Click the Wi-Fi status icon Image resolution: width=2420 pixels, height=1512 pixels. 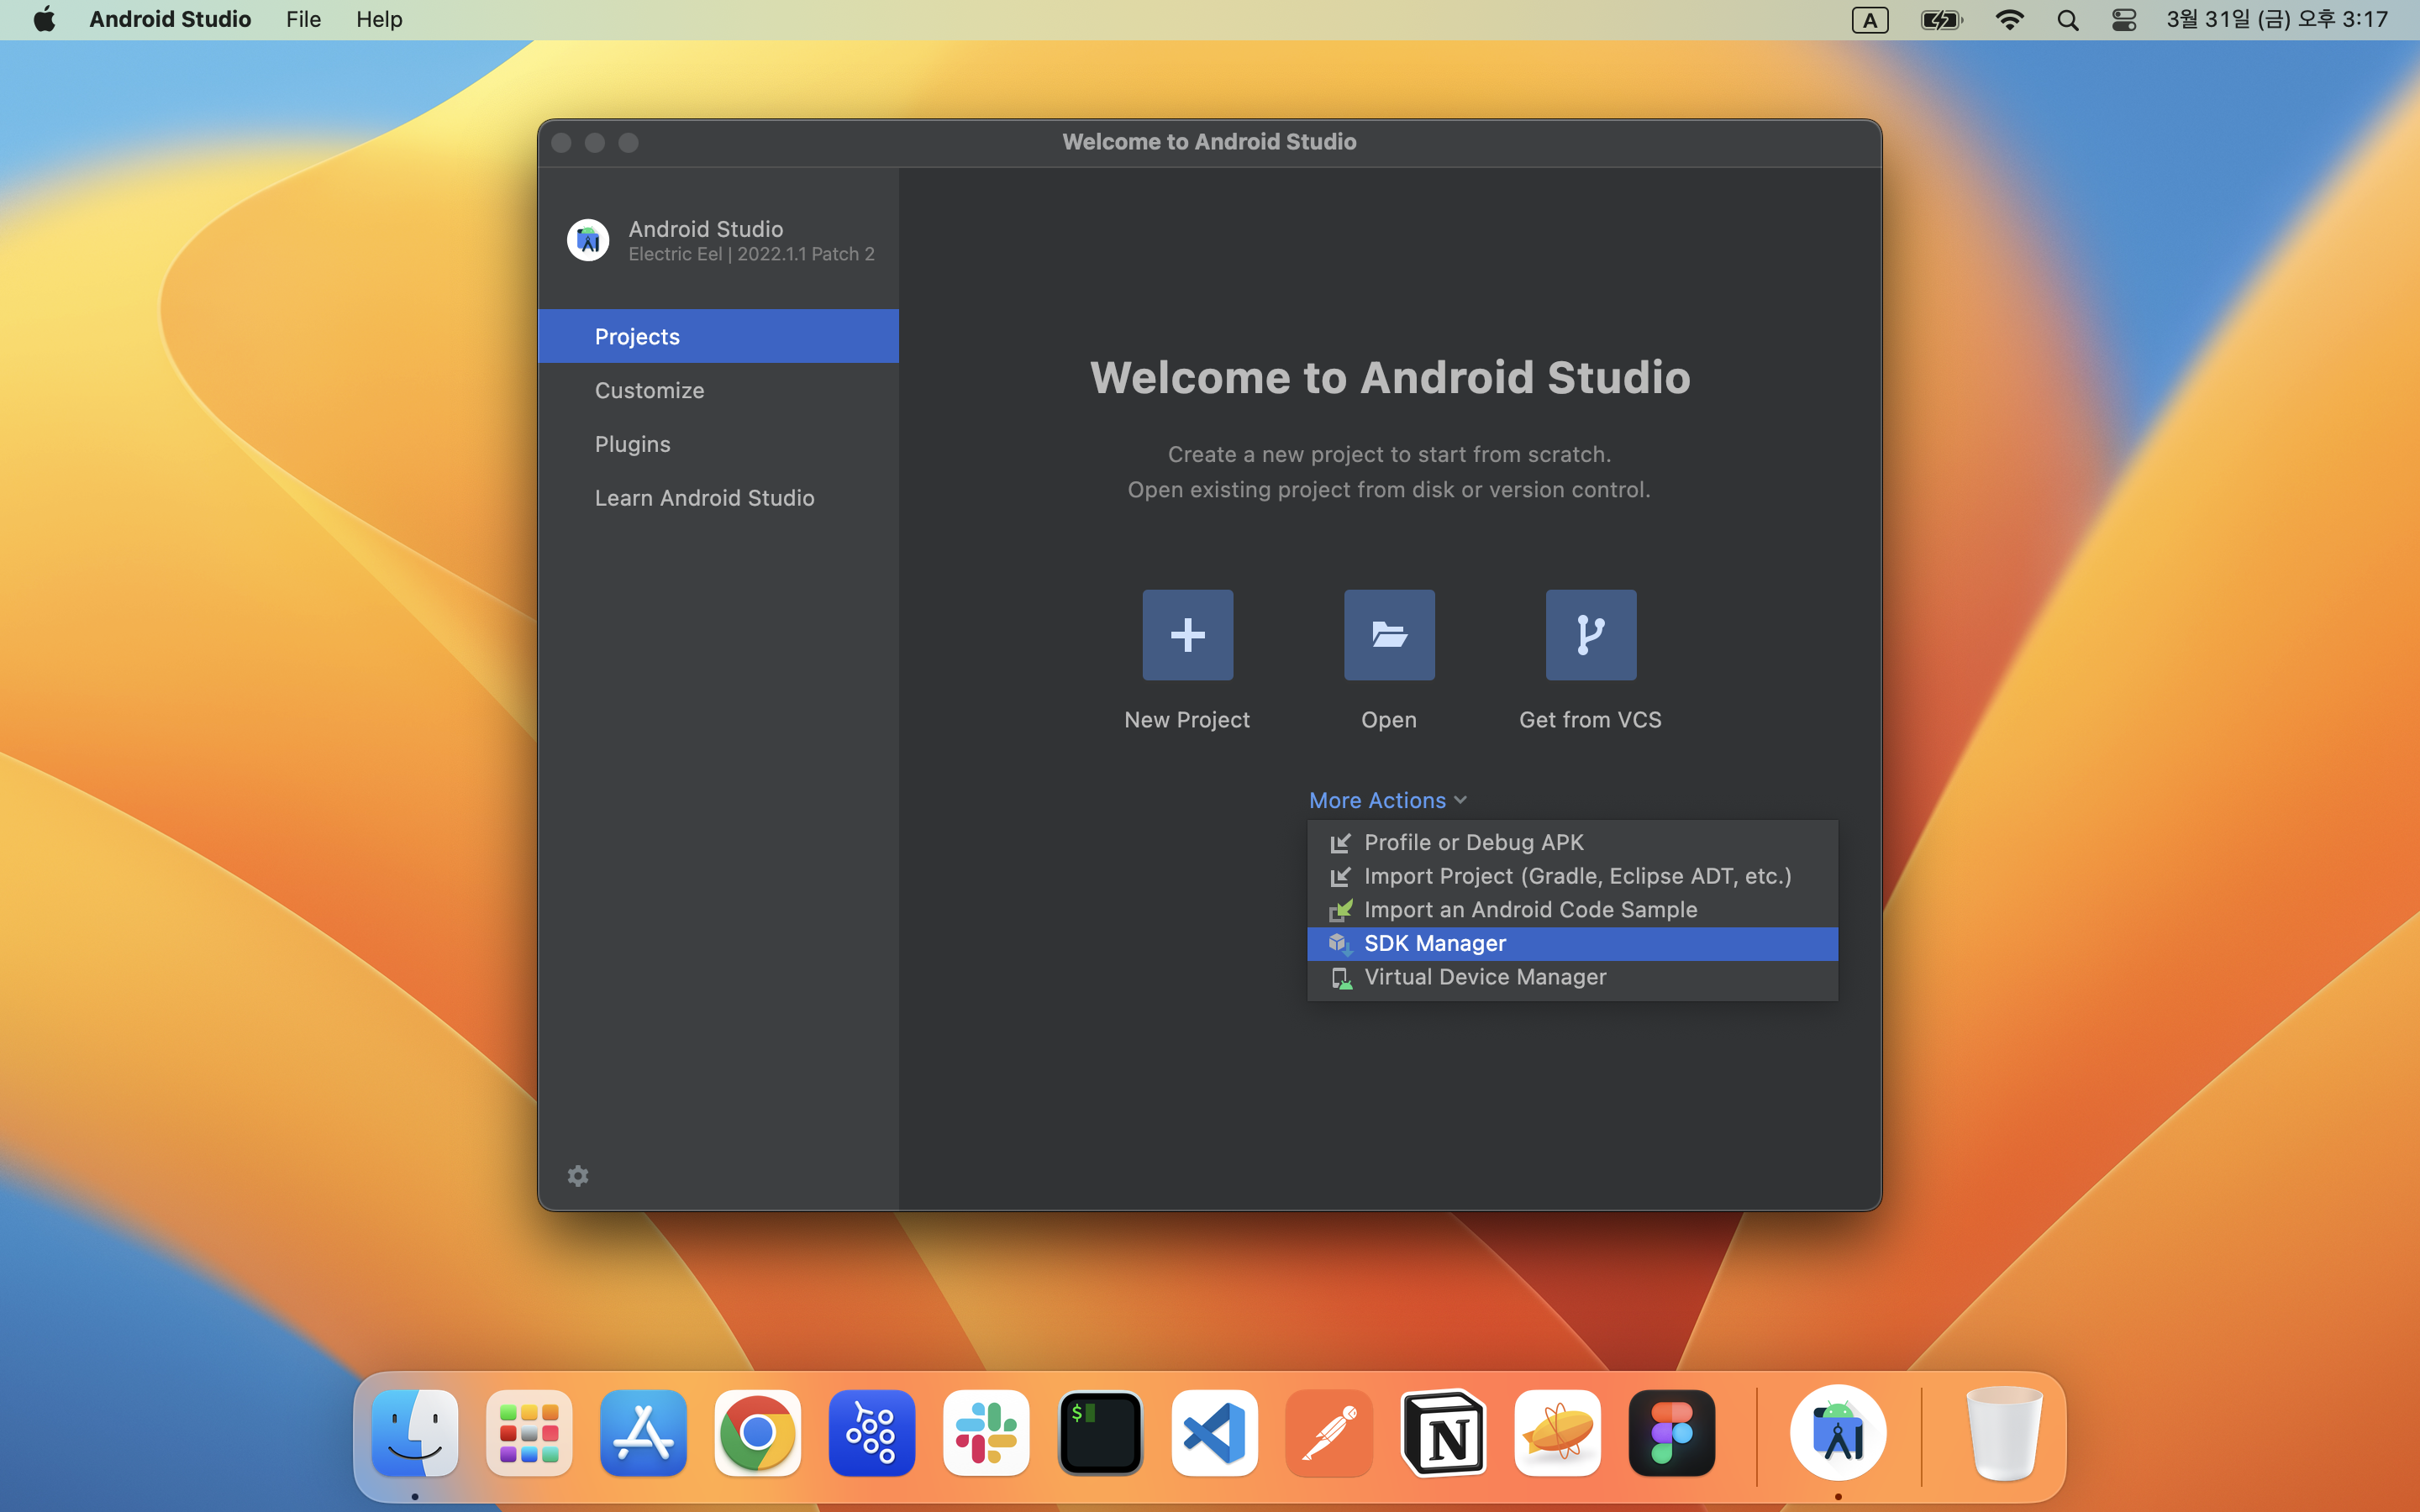[2009, 20]
